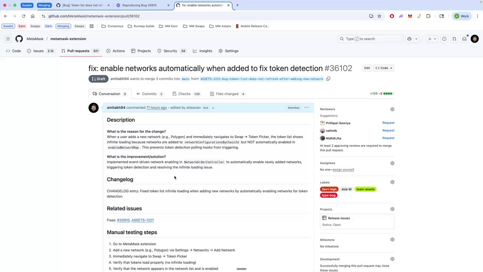
Task: Request review from Prithpal-Sooriya
Action: [388, 123]
